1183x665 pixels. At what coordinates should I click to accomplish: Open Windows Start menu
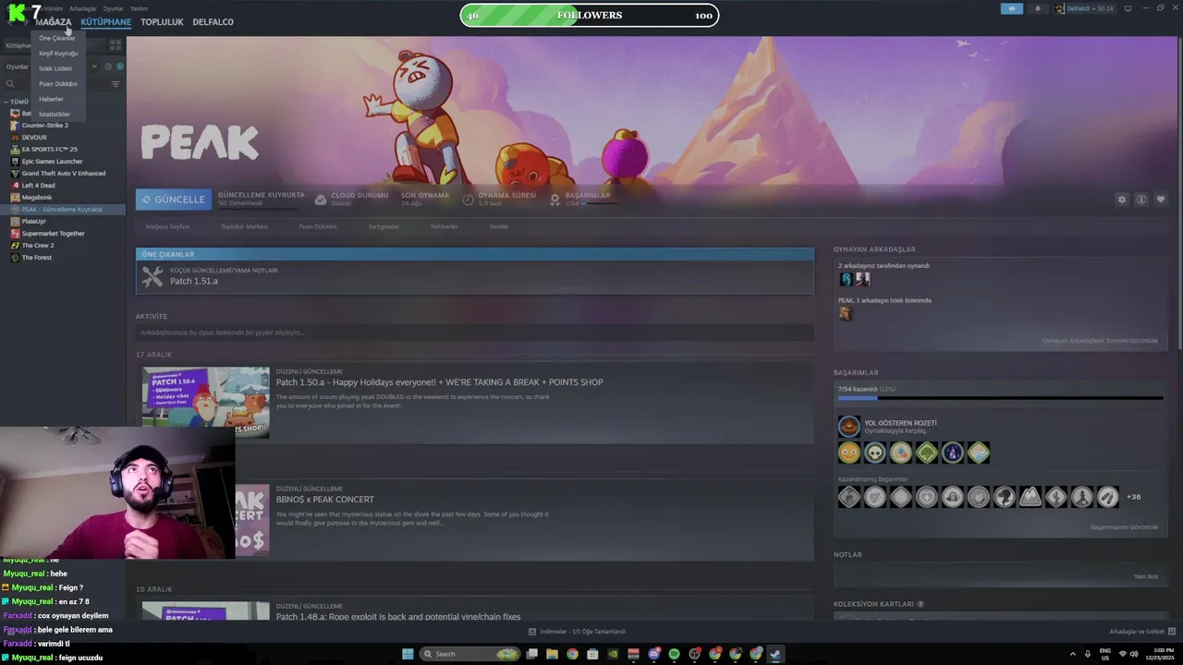(x=408, y=654)
